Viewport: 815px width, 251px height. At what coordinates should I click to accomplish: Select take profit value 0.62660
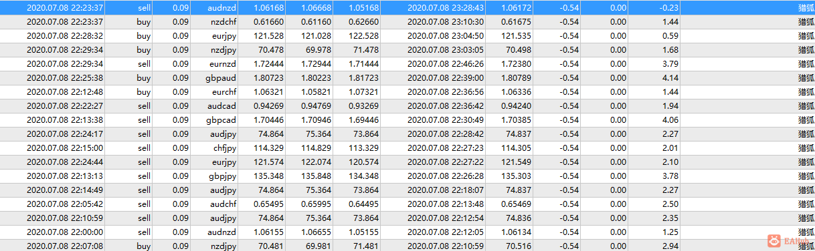click(x=365, y=22)
